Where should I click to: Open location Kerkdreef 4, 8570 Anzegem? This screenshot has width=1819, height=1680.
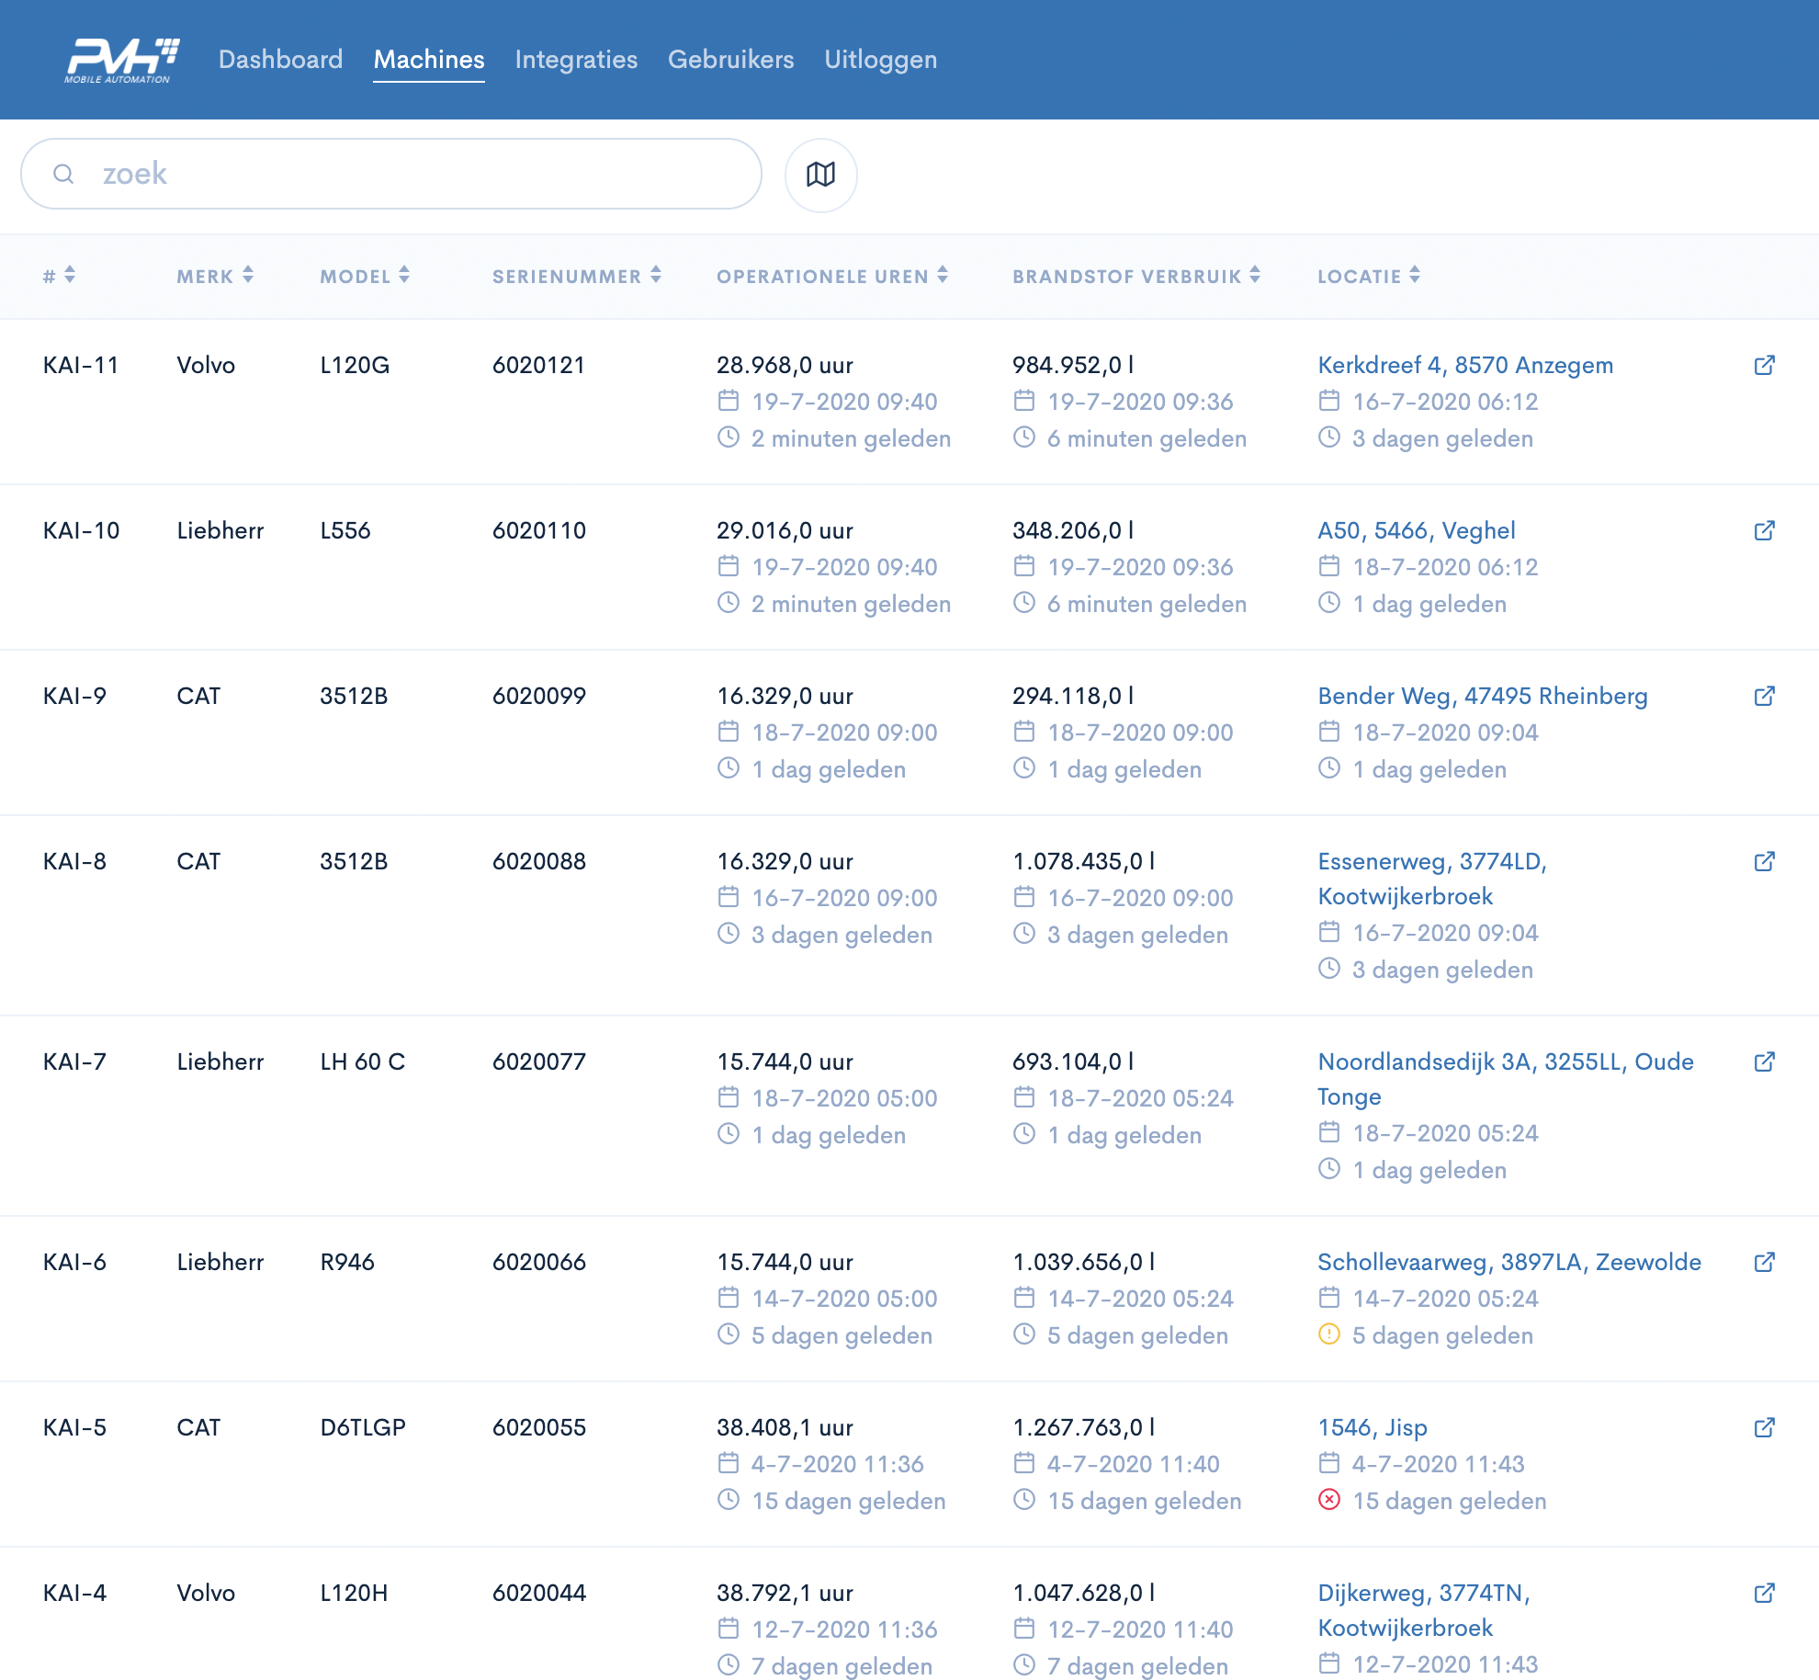(x=1465, y=366)
